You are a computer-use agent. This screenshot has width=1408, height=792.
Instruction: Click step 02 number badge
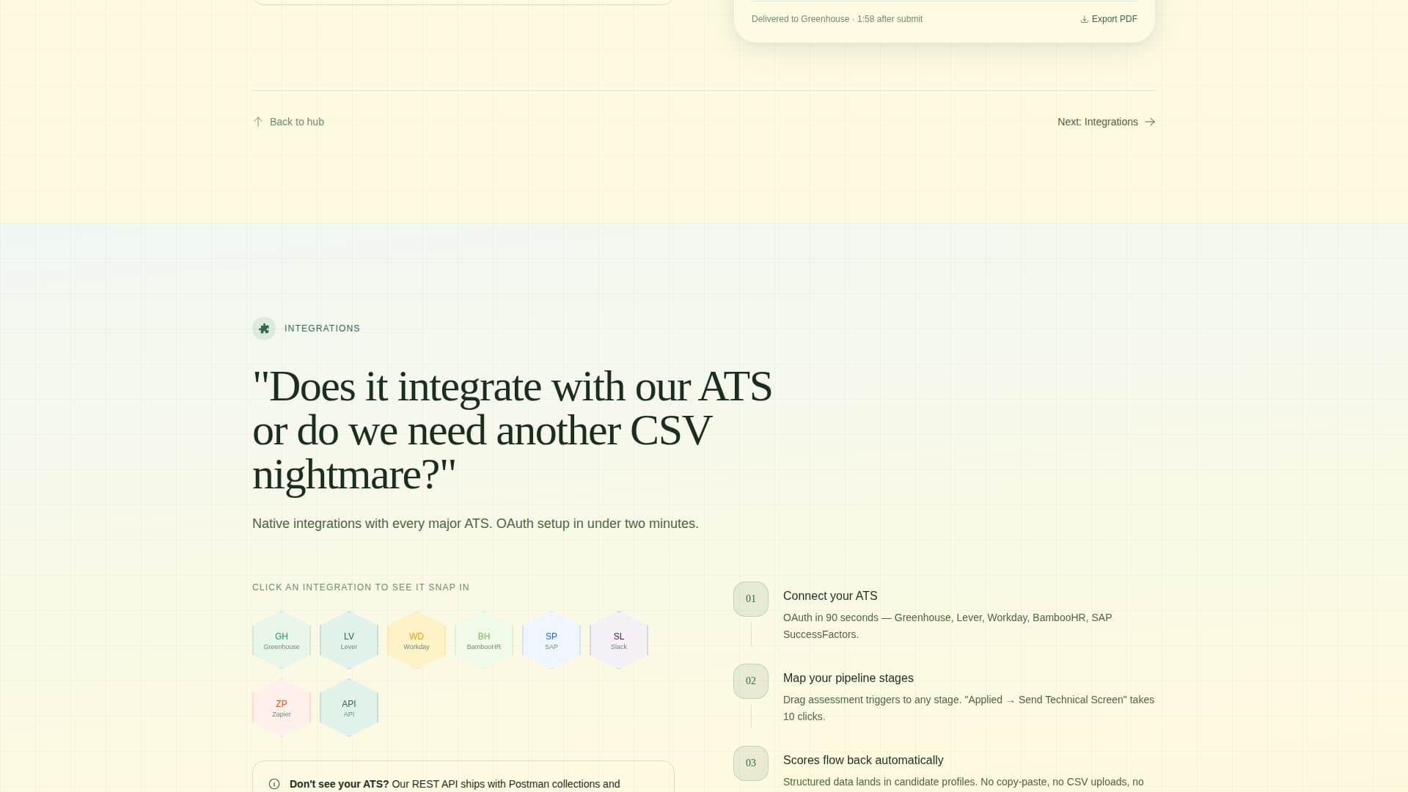tap(751, 681)
